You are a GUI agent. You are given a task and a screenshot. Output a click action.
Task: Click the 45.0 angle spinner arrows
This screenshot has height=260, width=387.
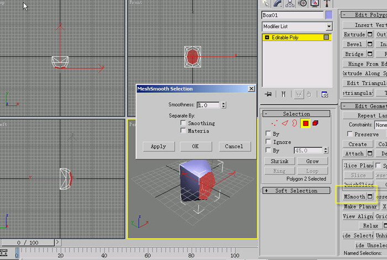(x=326, y=150)
